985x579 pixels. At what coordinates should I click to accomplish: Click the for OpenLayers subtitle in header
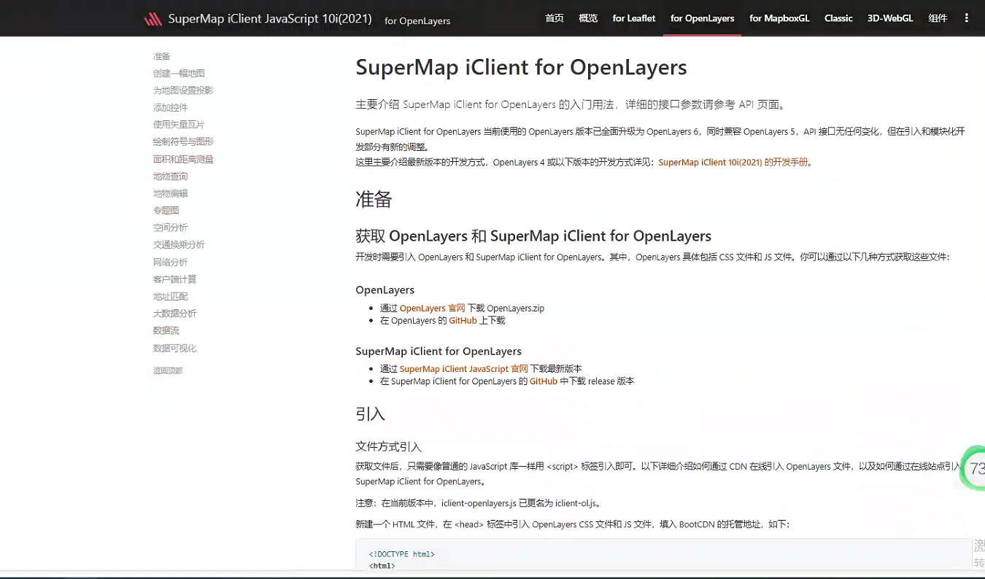417,20
